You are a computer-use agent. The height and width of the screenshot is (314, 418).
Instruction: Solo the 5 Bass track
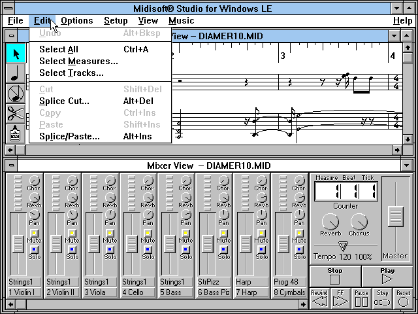click(185, 250)
